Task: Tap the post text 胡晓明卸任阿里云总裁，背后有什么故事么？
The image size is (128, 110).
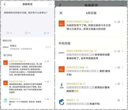Action: (26, 13)
